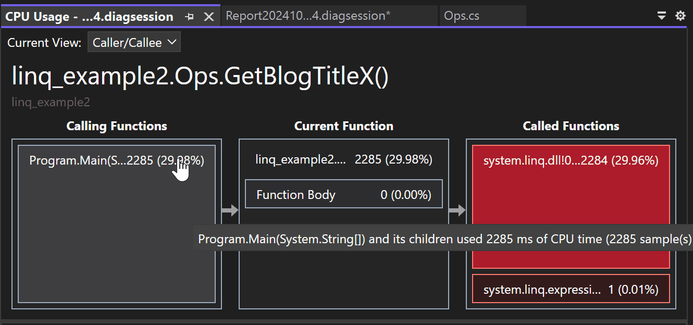Close the CPU Usage document tab

tap(208, 16)
